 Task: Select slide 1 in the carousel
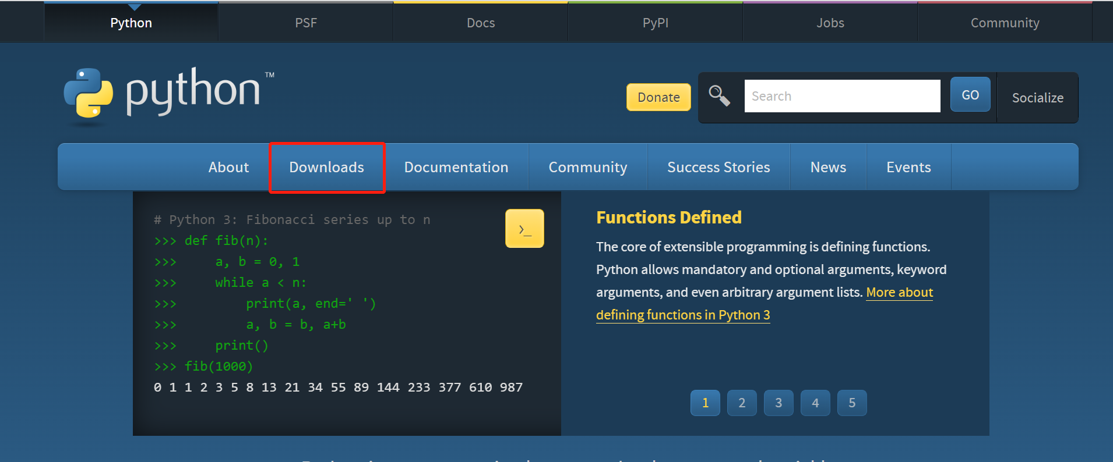[705, 403]
